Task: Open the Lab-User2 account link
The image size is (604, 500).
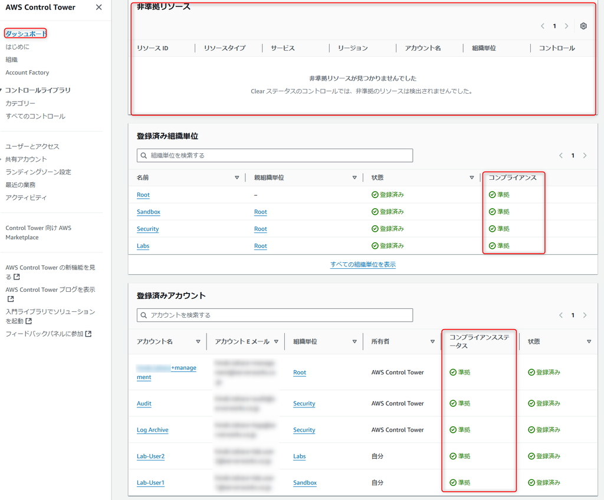Action: (x=150, y=456)
